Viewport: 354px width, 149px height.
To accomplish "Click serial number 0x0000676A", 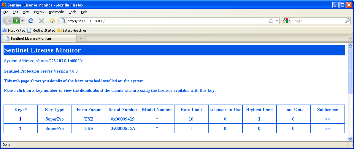I will click(123, 129).
